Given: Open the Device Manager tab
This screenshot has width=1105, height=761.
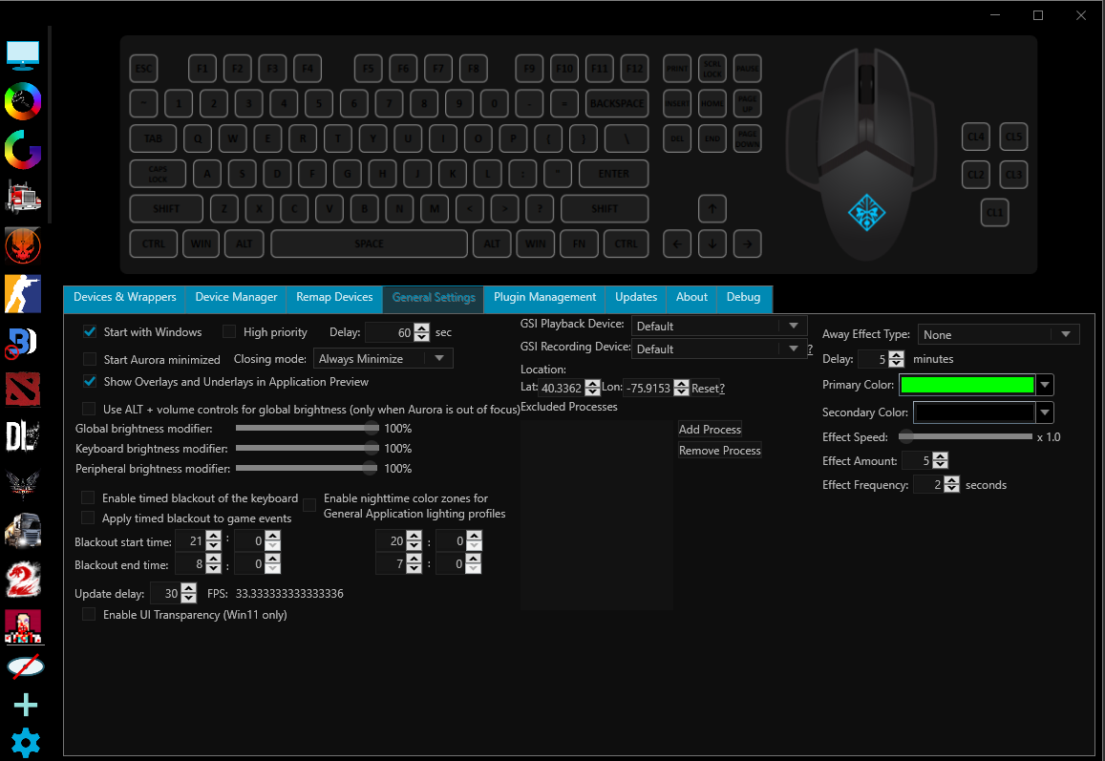Looking at the screenshot, I should (x=236, y=297).
